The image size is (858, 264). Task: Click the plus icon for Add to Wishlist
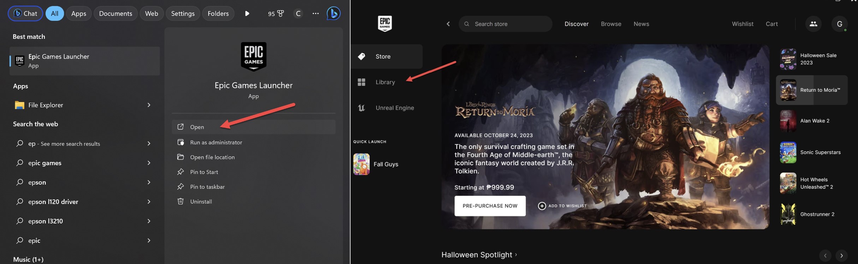click(x=542, y=206)
